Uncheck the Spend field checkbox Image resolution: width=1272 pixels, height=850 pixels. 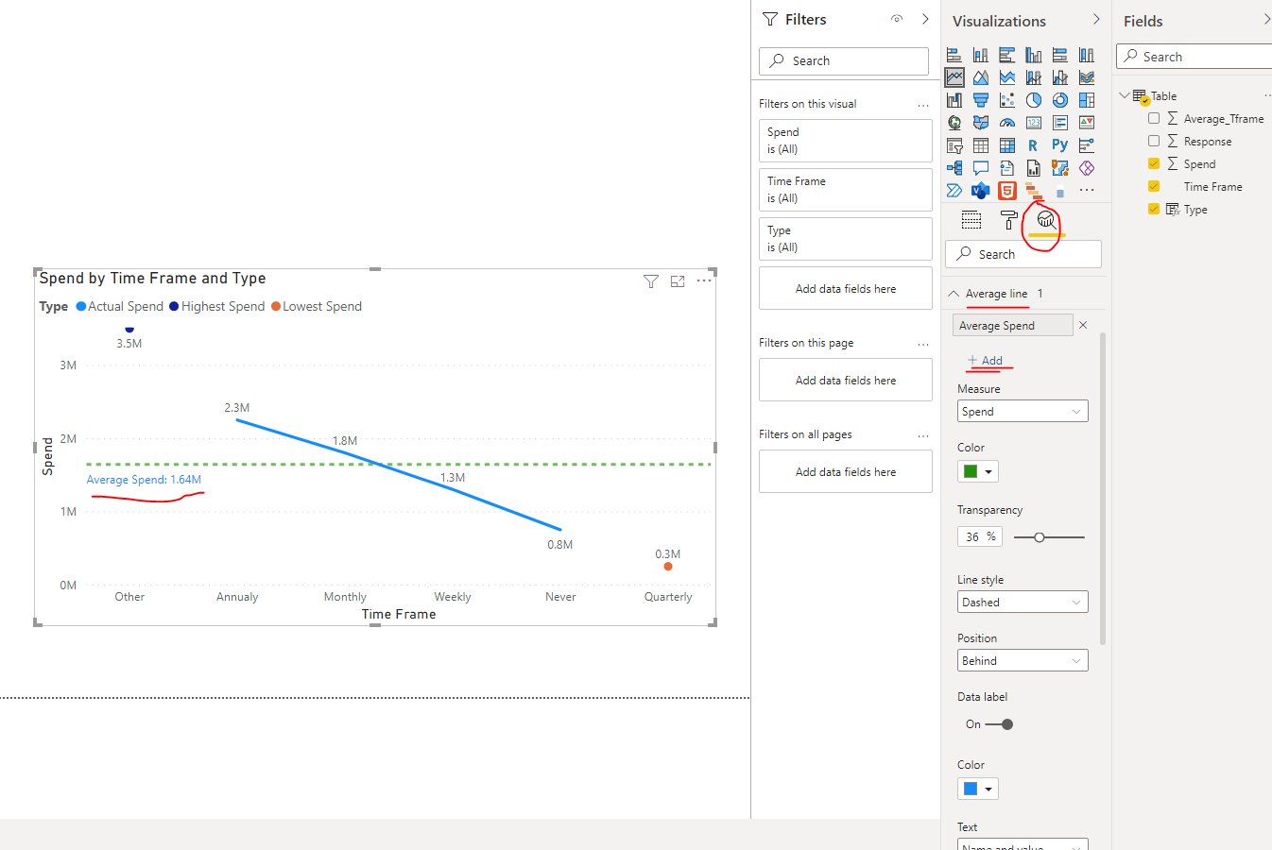tap(1154, 164)
